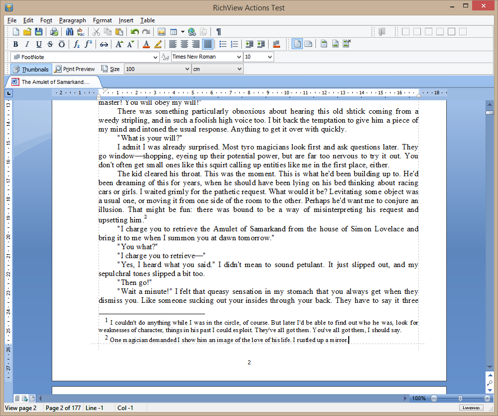Apply superscript formatting
Screen dimensions: 498x416
pos(88,44)
